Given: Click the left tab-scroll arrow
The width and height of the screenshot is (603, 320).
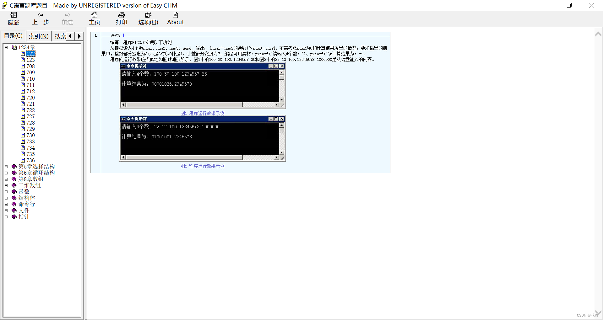Looking at the screenshot, I should tap(70, 36).
